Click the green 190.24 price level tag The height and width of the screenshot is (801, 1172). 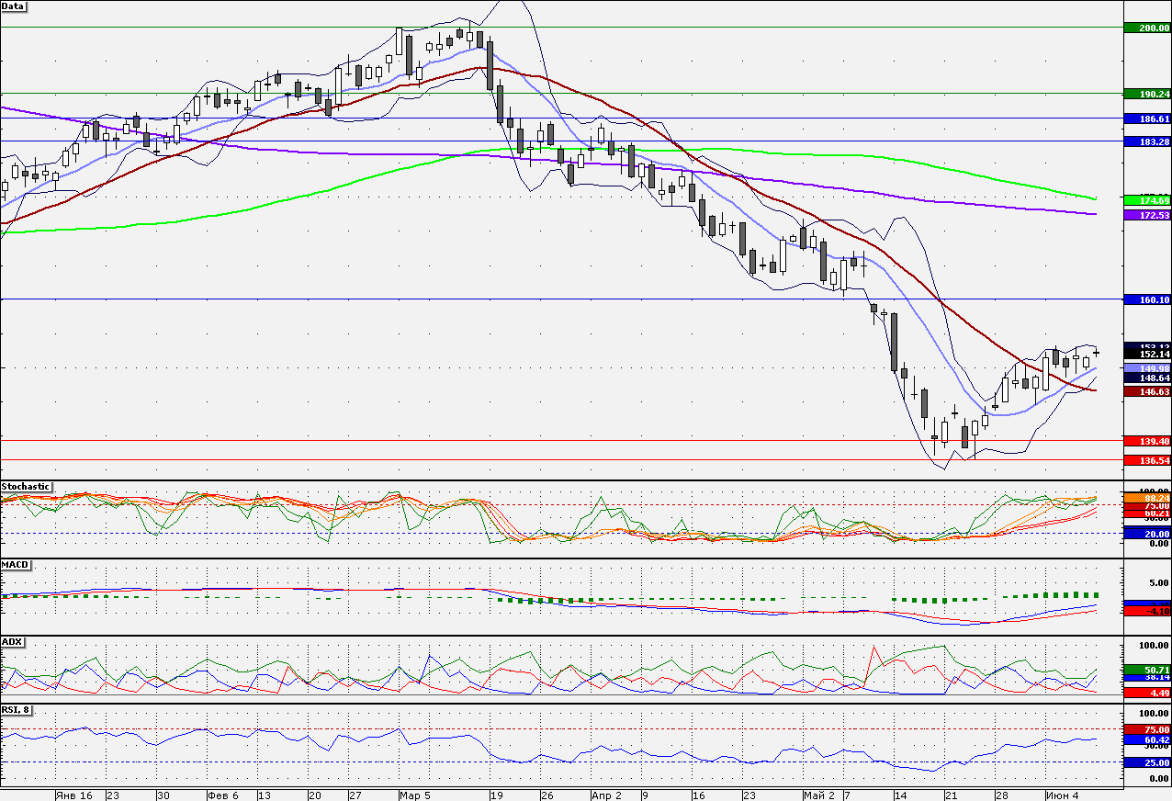click(x=1147, y=94)
